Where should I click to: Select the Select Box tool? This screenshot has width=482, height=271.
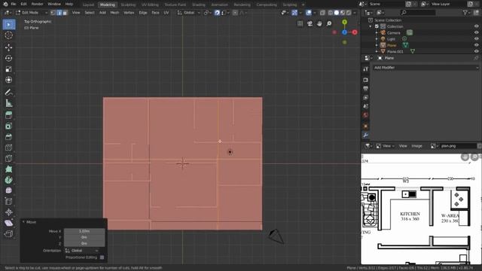tap(8, 25)
